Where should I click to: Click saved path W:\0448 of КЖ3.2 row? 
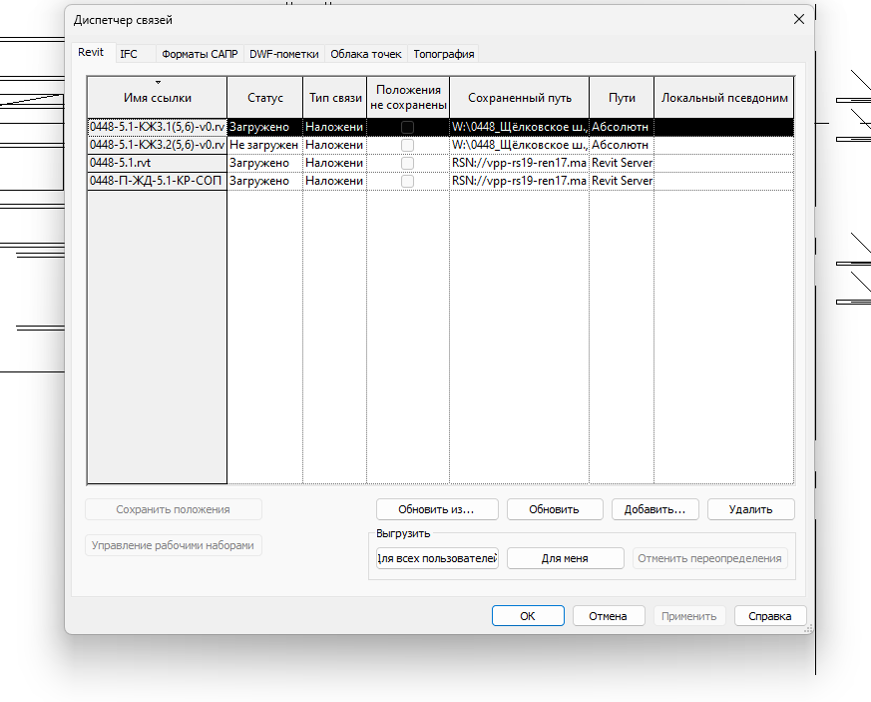click(520, 145)
